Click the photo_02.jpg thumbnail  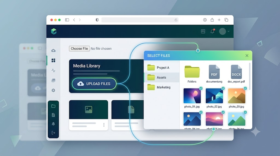(214, 96)
